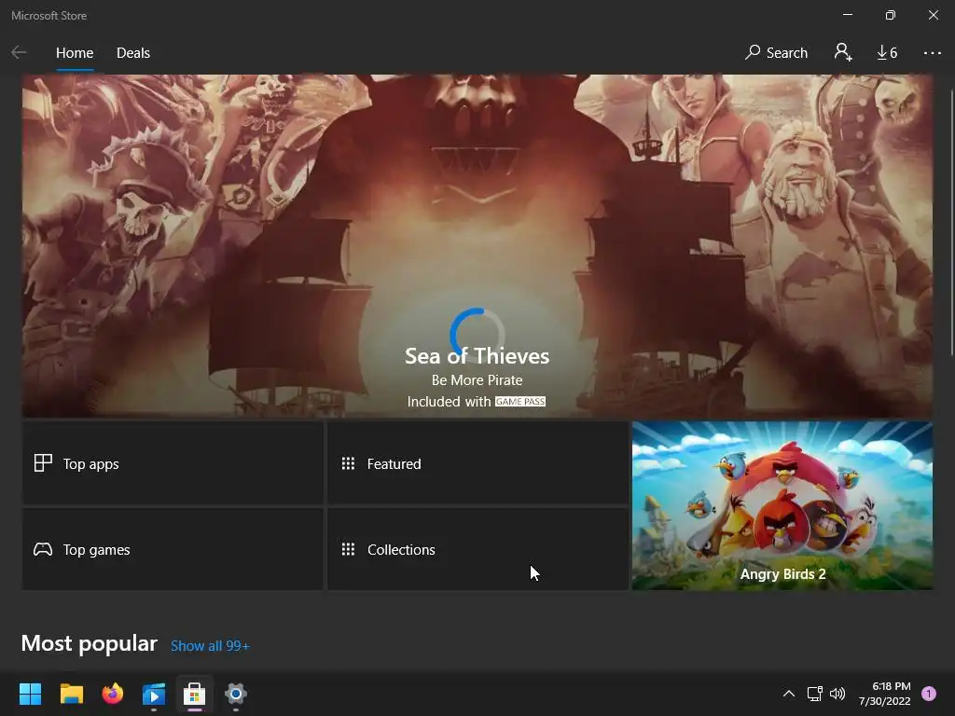Go back using the back arrow
This screenshot has height=716, width=955.
tap(19, 53)
